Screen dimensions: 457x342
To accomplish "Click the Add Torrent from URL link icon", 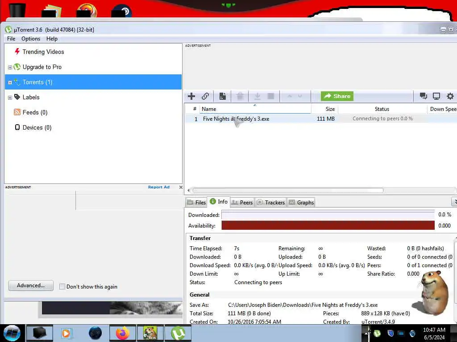I will [205, 96].
